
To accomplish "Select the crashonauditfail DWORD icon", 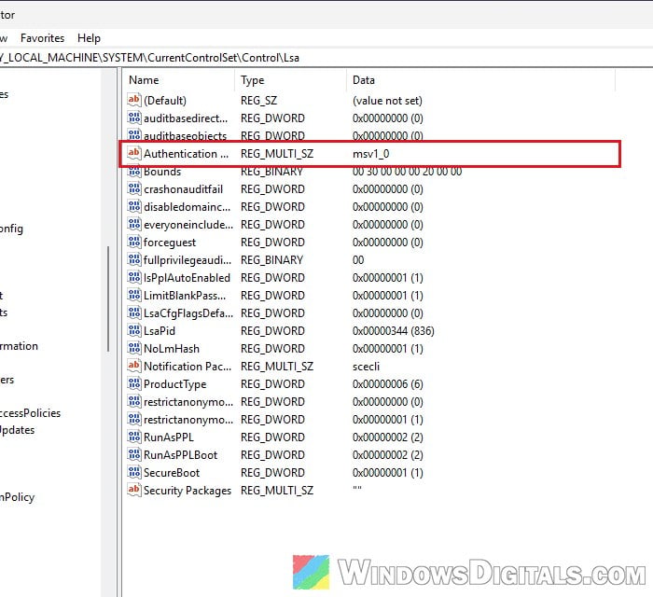I will tap(134, 189).
